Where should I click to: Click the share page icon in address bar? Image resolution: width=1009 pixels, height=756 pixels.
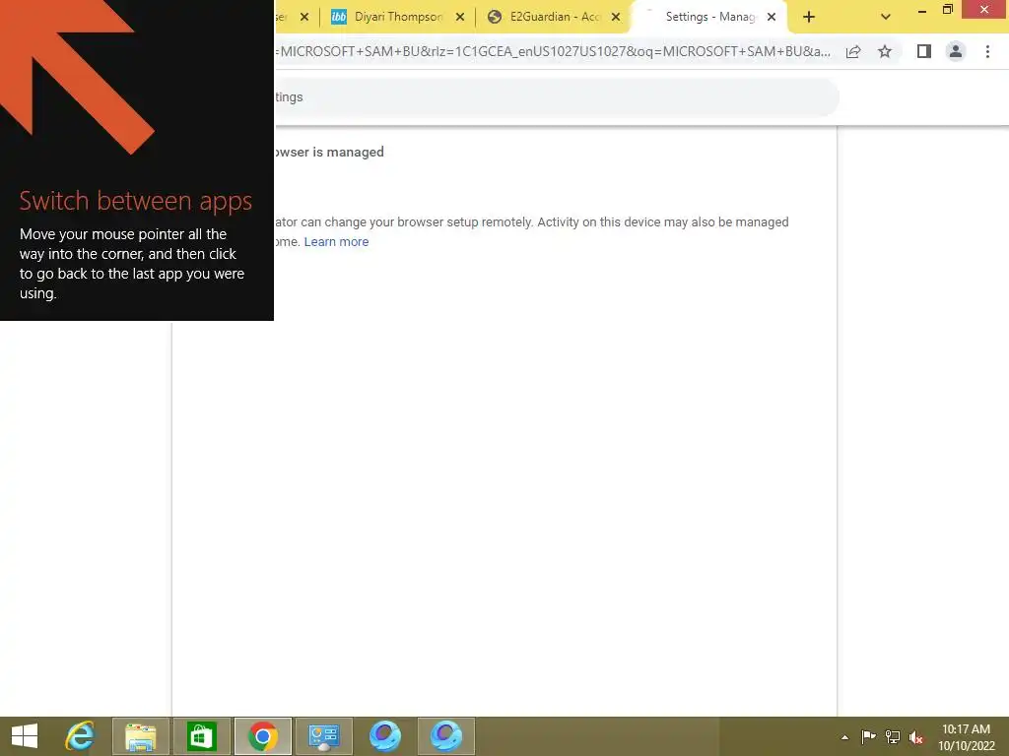click(x=853, y=51)
